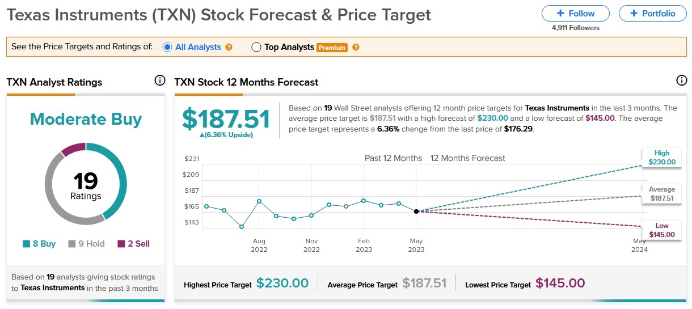The width and height of the screenshot is (692, 309).
Task: Click the teal Buy legend square
Action: tap(26, 244)
